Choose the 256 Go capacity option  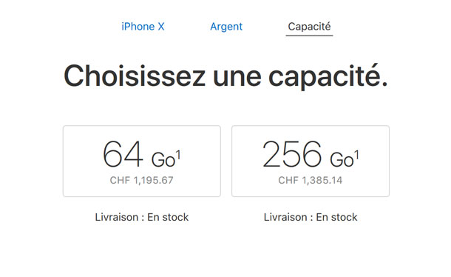point(311,161)
